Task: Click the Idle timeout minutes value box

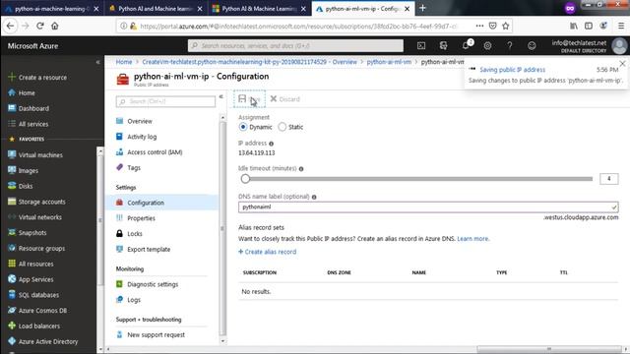Action: [608, 179]
